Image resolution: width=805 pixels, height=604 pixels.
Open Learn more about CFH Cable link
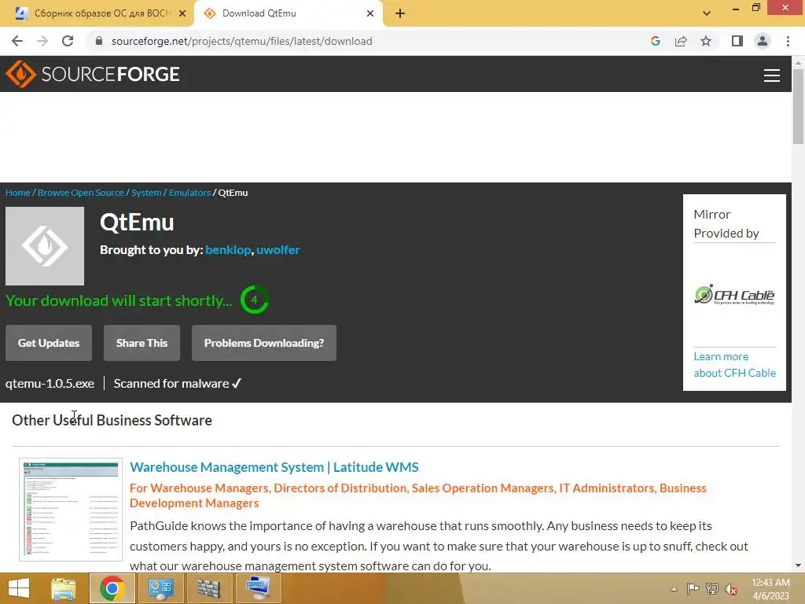pos(735,365)
